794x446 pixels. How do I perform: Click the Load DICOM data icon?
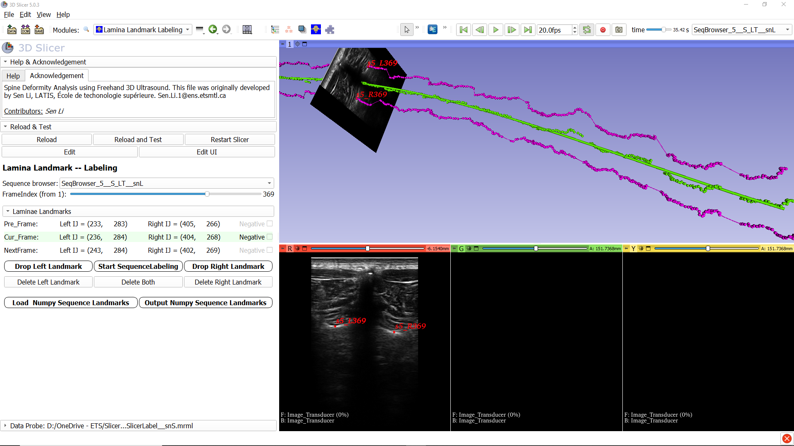[25, 30]
